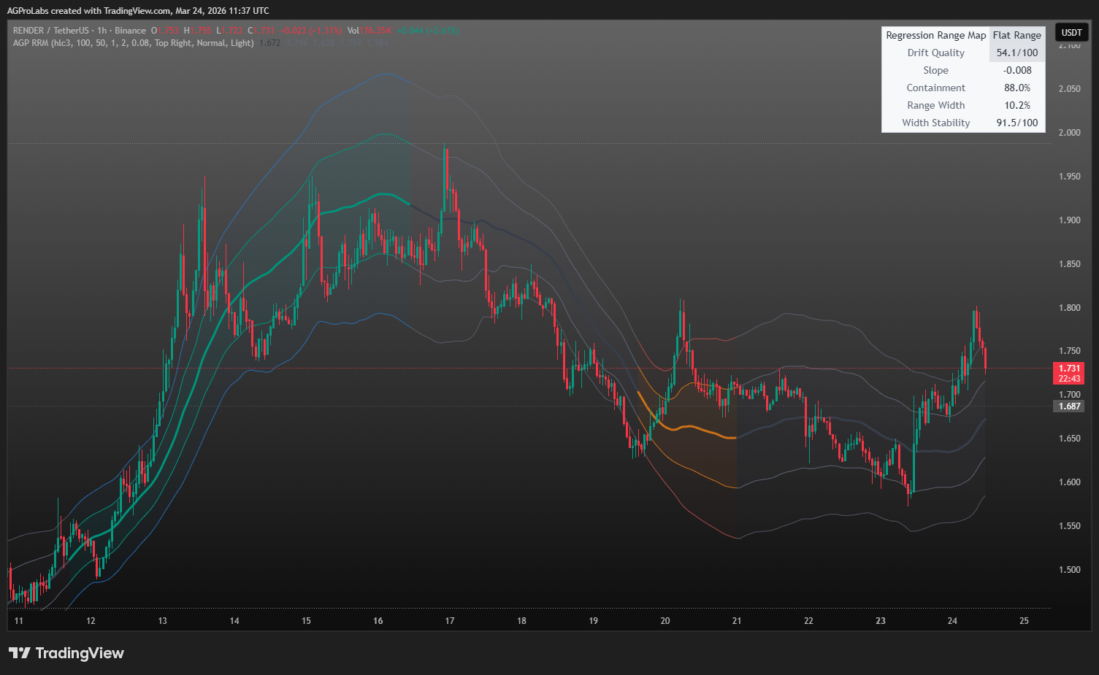Click the 1.500 price axis label
The width and height of the screenshot is (1099, 675).
point(1069,570)
